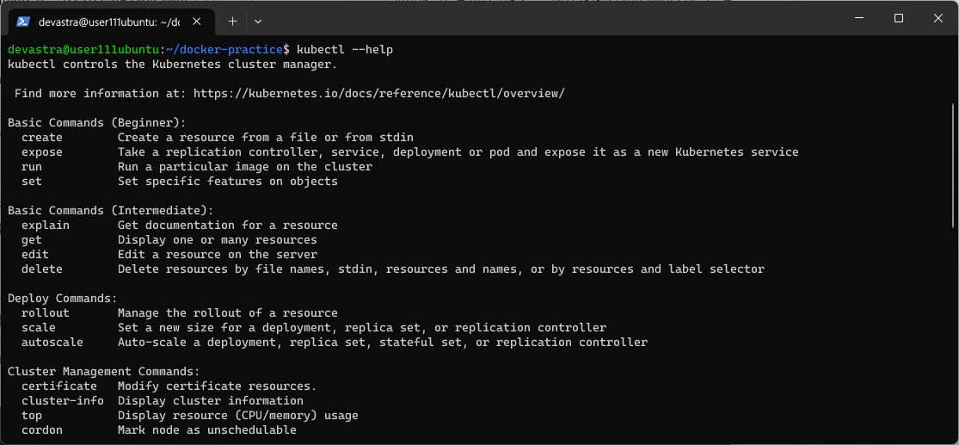Click the 'Basic Commands (Beginner):' heading
This screenshot has width=959, height=445.
pyautogui.click(x=97, y=122)
